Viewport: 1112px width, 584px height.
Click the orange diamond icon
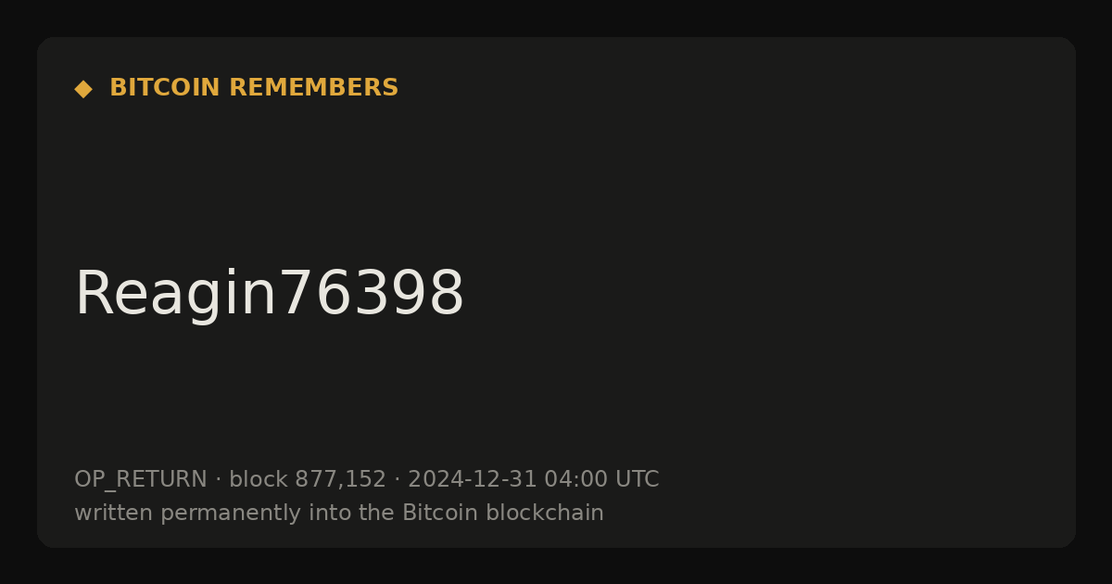[83, 89]
